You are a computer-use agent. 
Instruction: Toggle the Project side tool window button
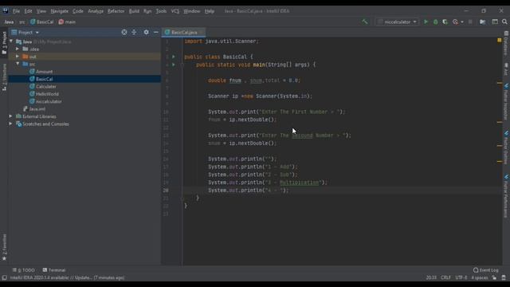pyautogui.click(x=4, y=43)
